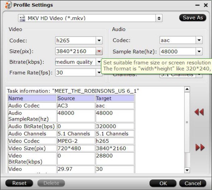The image size is (212, 190).
Task: Click the red double left arrow icon
Action: click(199, 112)
